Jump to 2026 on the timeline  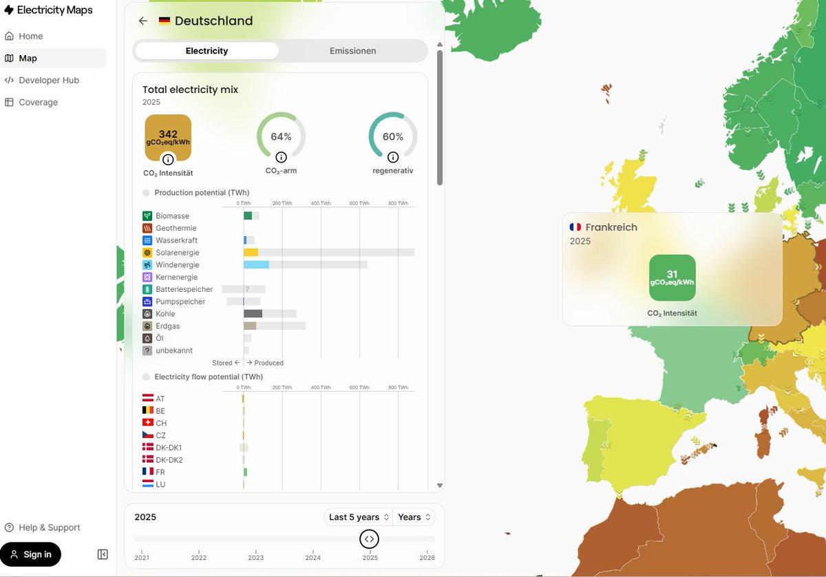[x=427, y=556]
